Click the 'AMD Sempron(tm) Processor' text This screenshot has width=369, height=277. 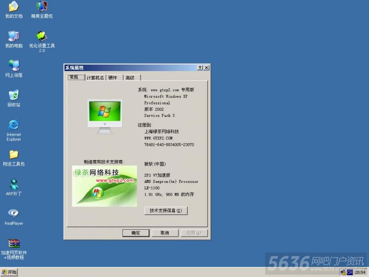pos(171,181)
